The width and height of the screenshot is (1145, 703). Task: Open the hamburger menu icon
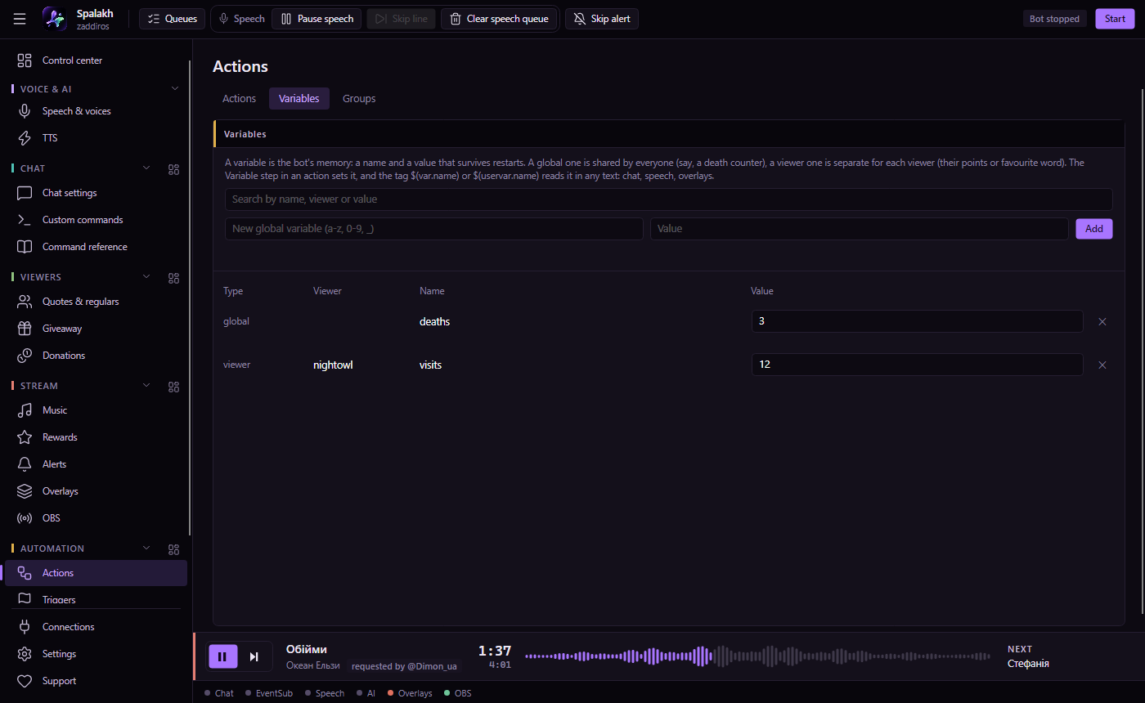(x=20, y=19)
